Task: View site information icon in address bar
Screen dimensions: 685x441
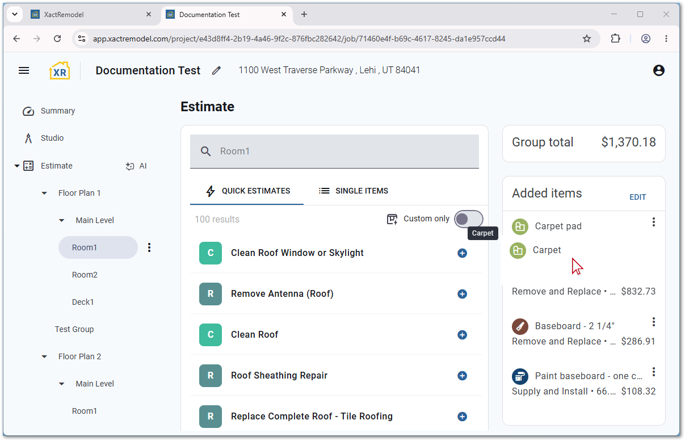Action: pyautogui.click(x=82, y=39)
